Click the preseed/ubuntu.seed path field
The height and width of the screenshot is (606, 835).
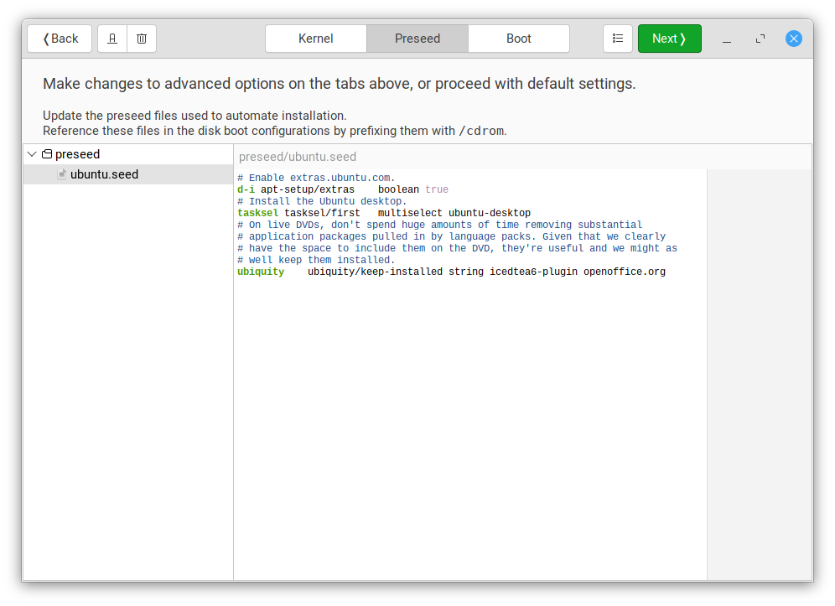(298, 157)
